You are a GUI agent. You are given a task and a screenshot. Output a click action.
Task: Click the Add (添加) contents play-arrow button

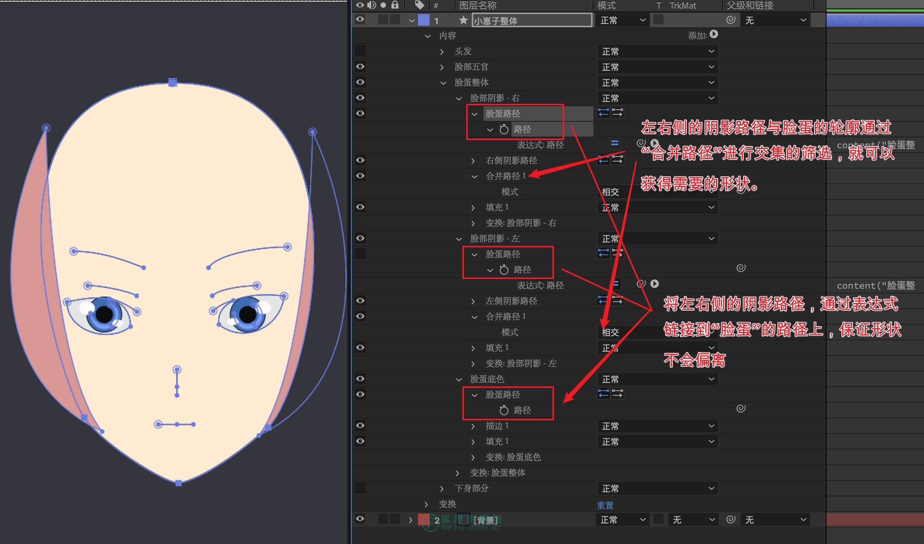713,34
